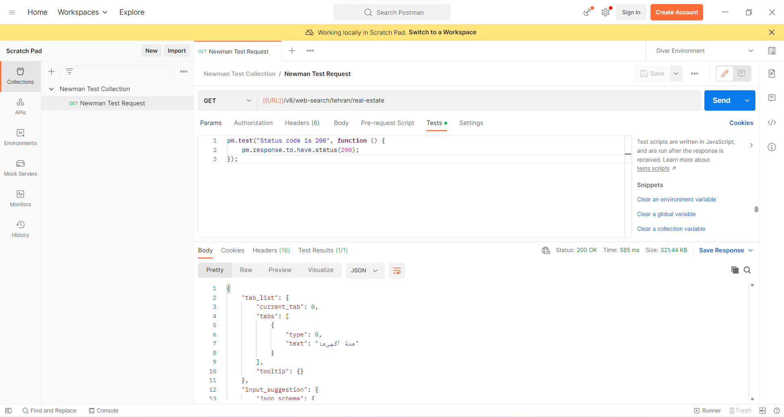
Task: Collapse Newman Test Collection tree
Action: [51, 89]
